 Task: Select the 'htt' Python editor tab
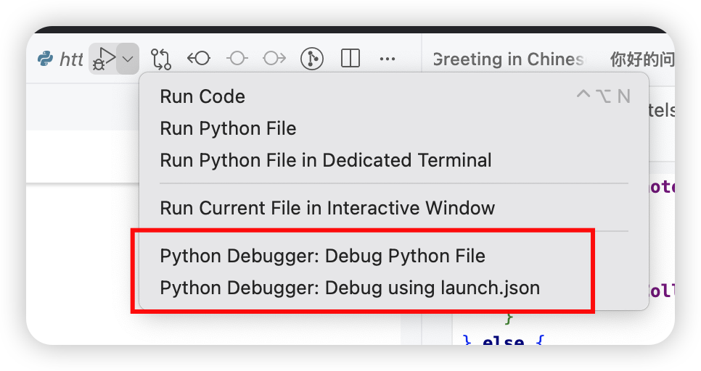point(70,59)
